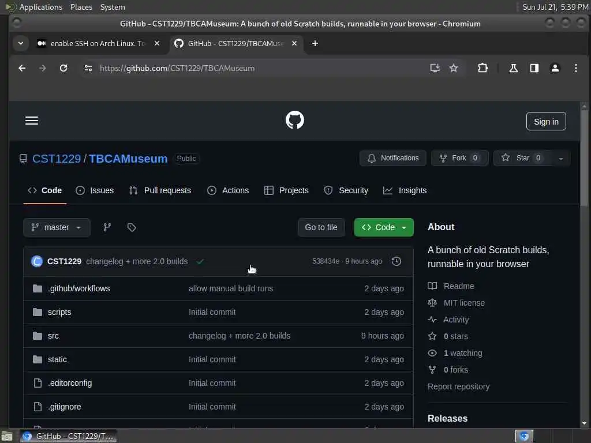Open the master branch dropdown

(57, 227)
